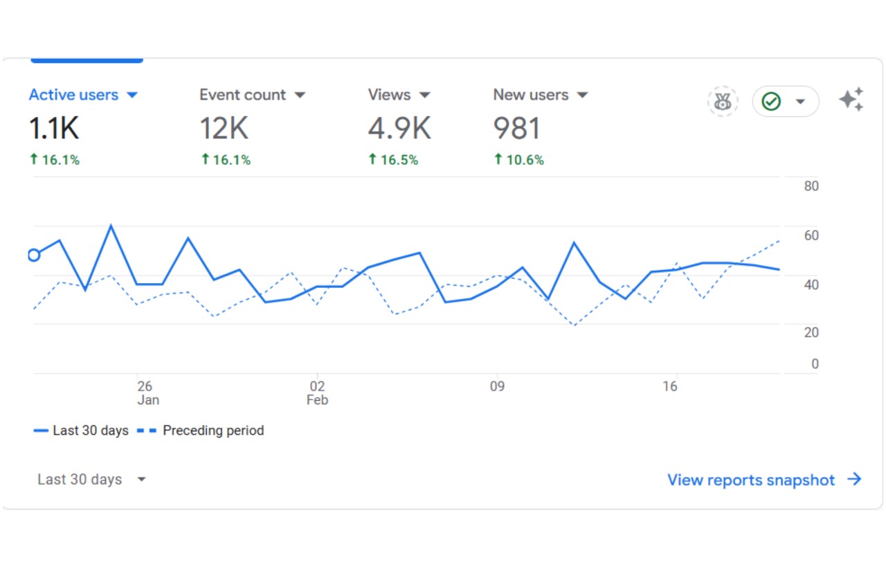
Task: Expand the New users metric dropdown arrow
Action: pyautogui.click(x=582, y=96)
